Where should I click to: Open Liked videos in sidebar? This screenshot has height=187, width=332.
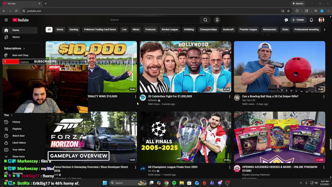coord(20,143)
